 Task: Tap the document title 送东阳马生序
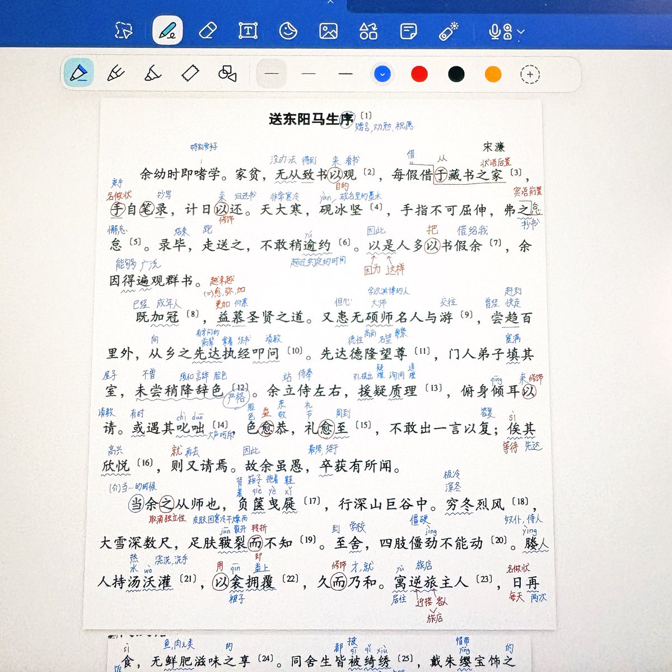pos(311,119)
